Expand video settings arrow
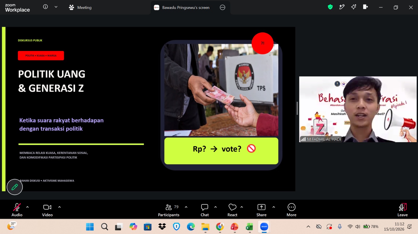This screenshot has height=234, width=418. 60,207
